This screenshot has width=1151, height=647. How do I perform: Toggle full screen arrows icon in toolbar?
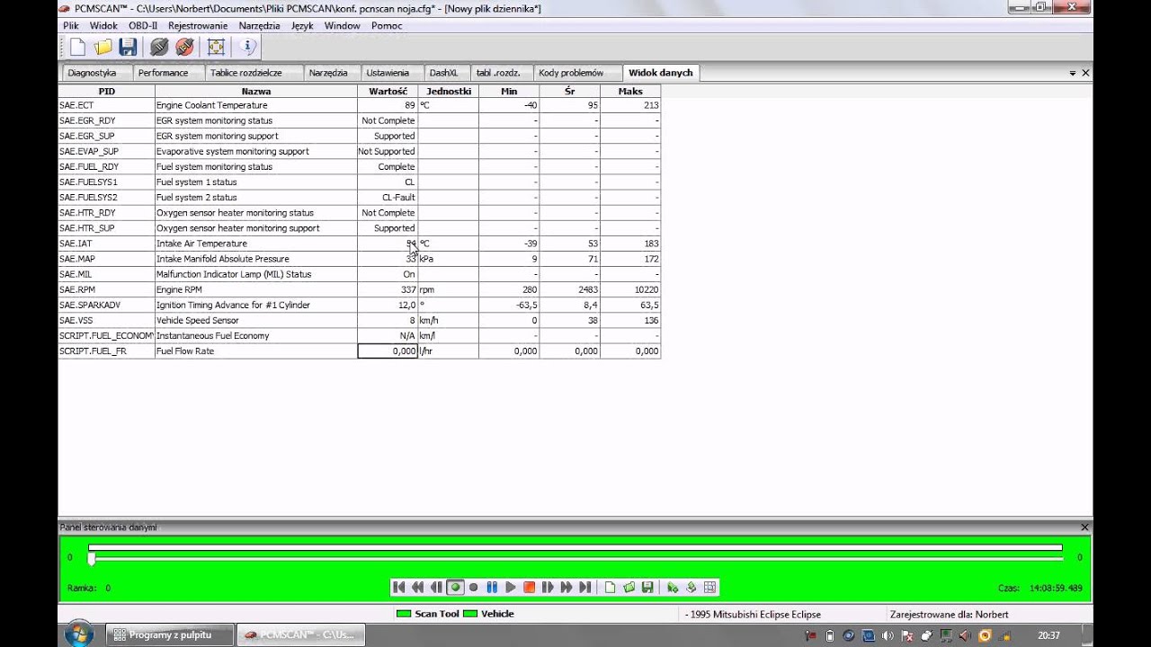coord(216,47)
